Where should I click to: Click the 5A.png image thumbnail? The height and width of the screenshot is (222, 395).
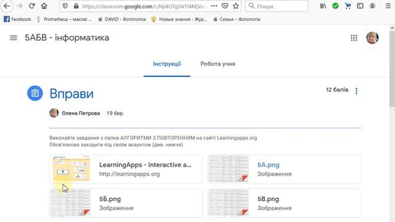(229, 169)
